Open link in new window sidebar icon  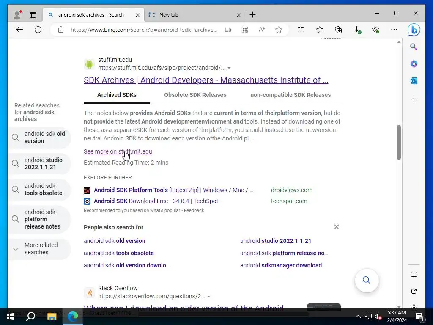[x=414, y=291]
